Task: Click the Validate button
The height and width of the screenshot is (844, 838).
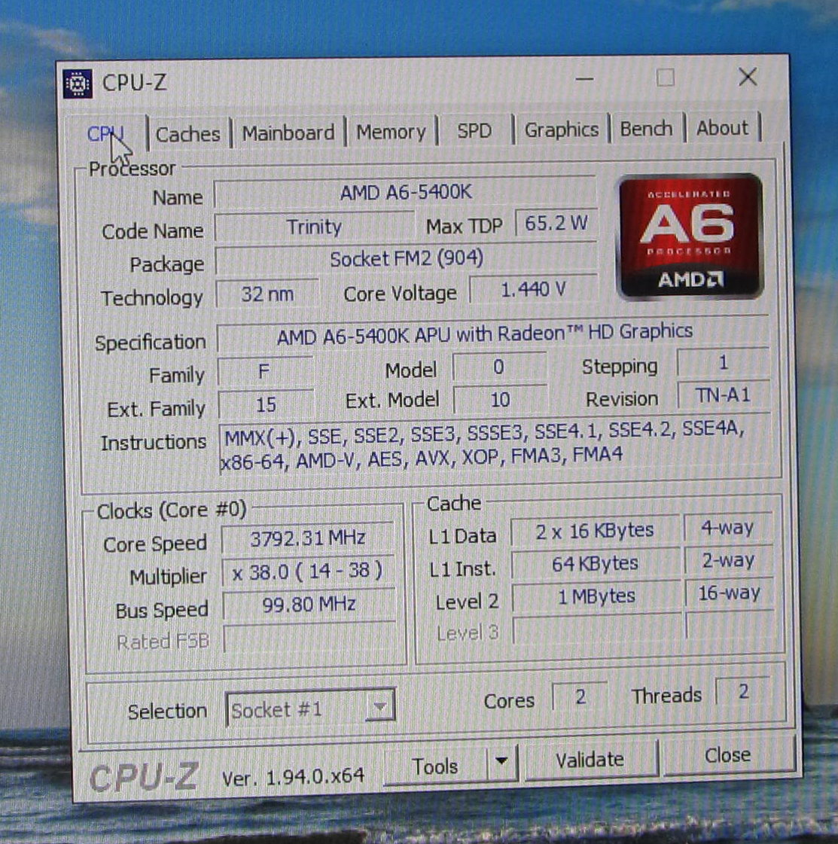Action: [x=590, y=760]
